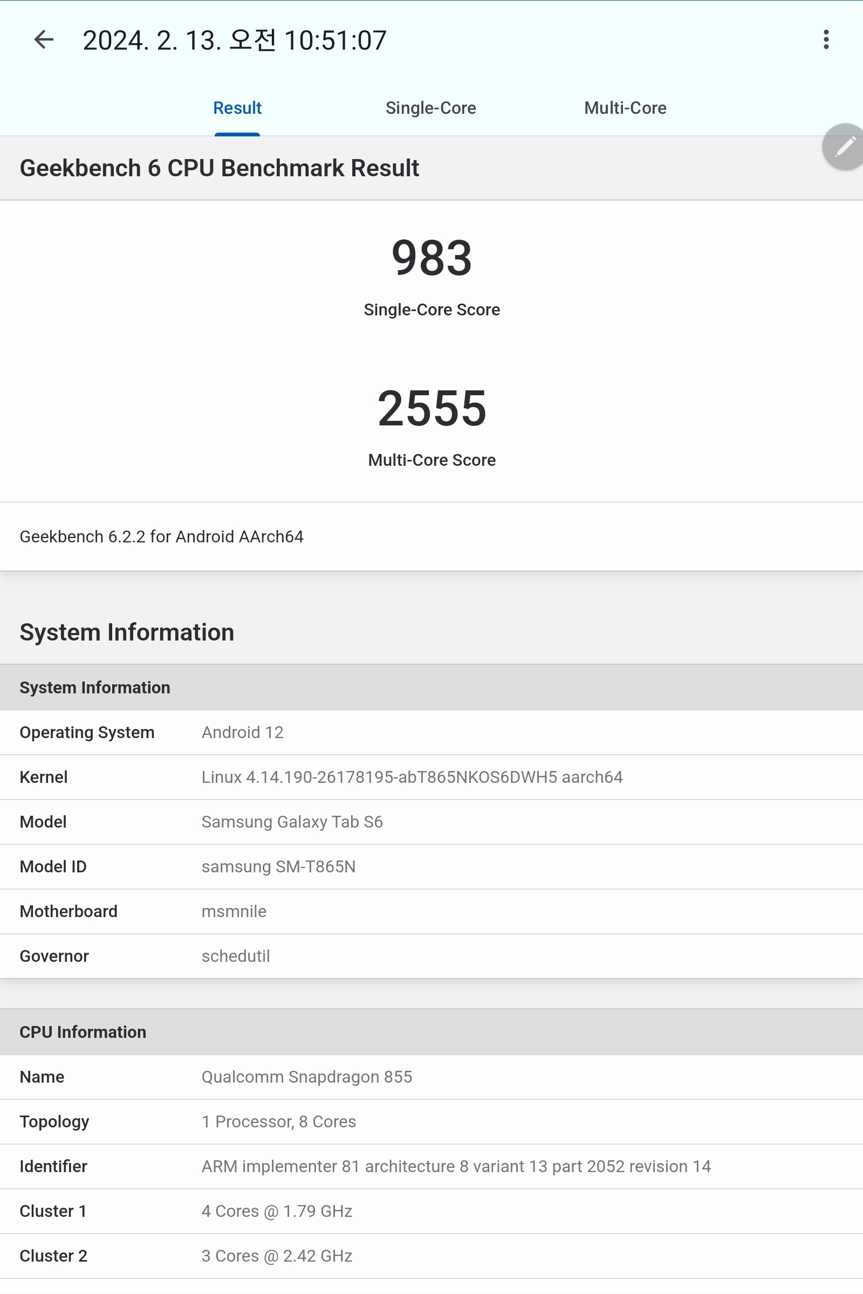Tap the pencil edit floating button

click(x=844, y=147)
